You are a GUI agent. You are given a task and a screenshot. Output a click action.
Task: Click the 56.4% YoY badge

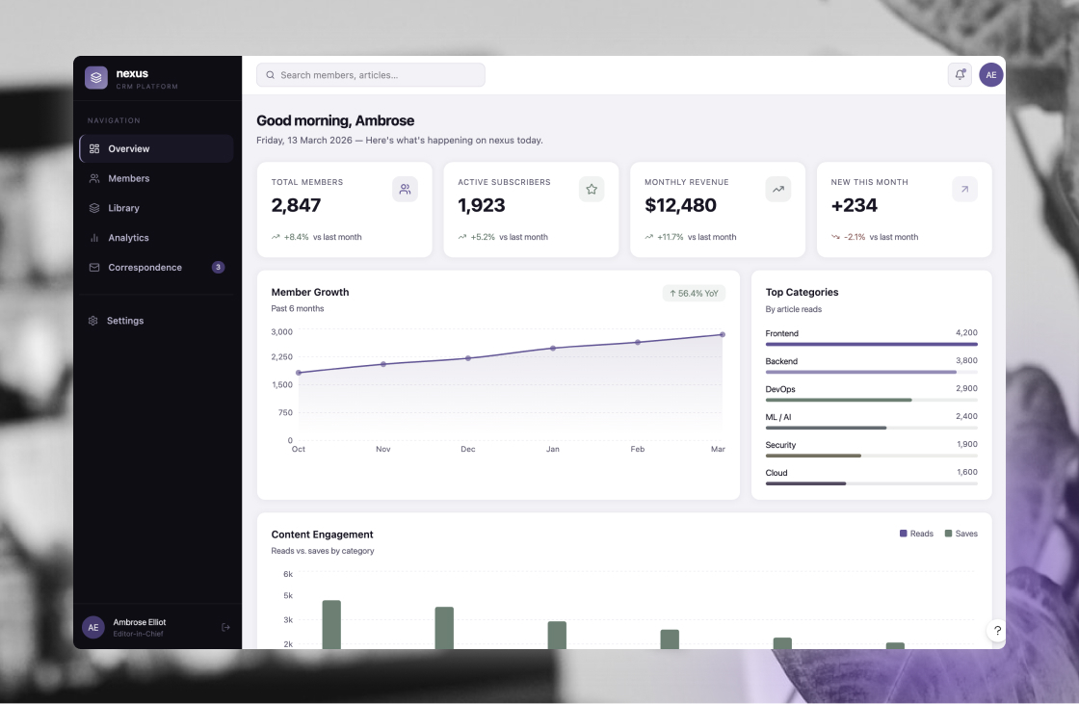coord(694,294)
